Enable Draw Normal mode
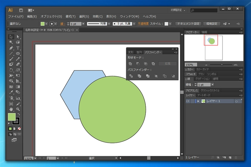 pyautogui.click(x=10, y=134)
